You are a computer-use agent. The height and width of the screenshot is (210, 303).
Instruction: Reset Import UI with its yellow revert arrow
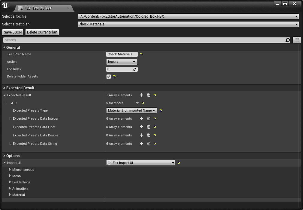(x=178, y=162)
